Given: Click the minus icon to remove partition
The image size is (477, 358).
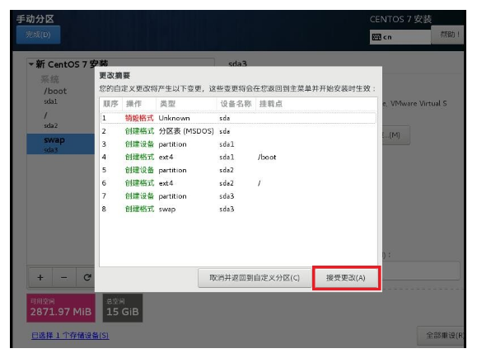Looking at the screenshot, I should [x=64, y=277].
